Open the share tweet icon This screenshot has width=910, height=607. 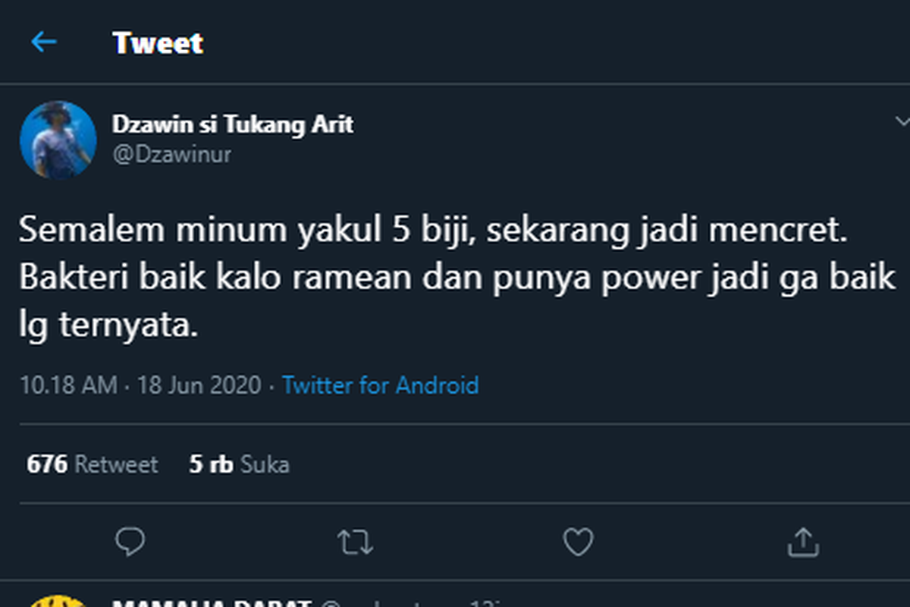[x=802, y=542]
